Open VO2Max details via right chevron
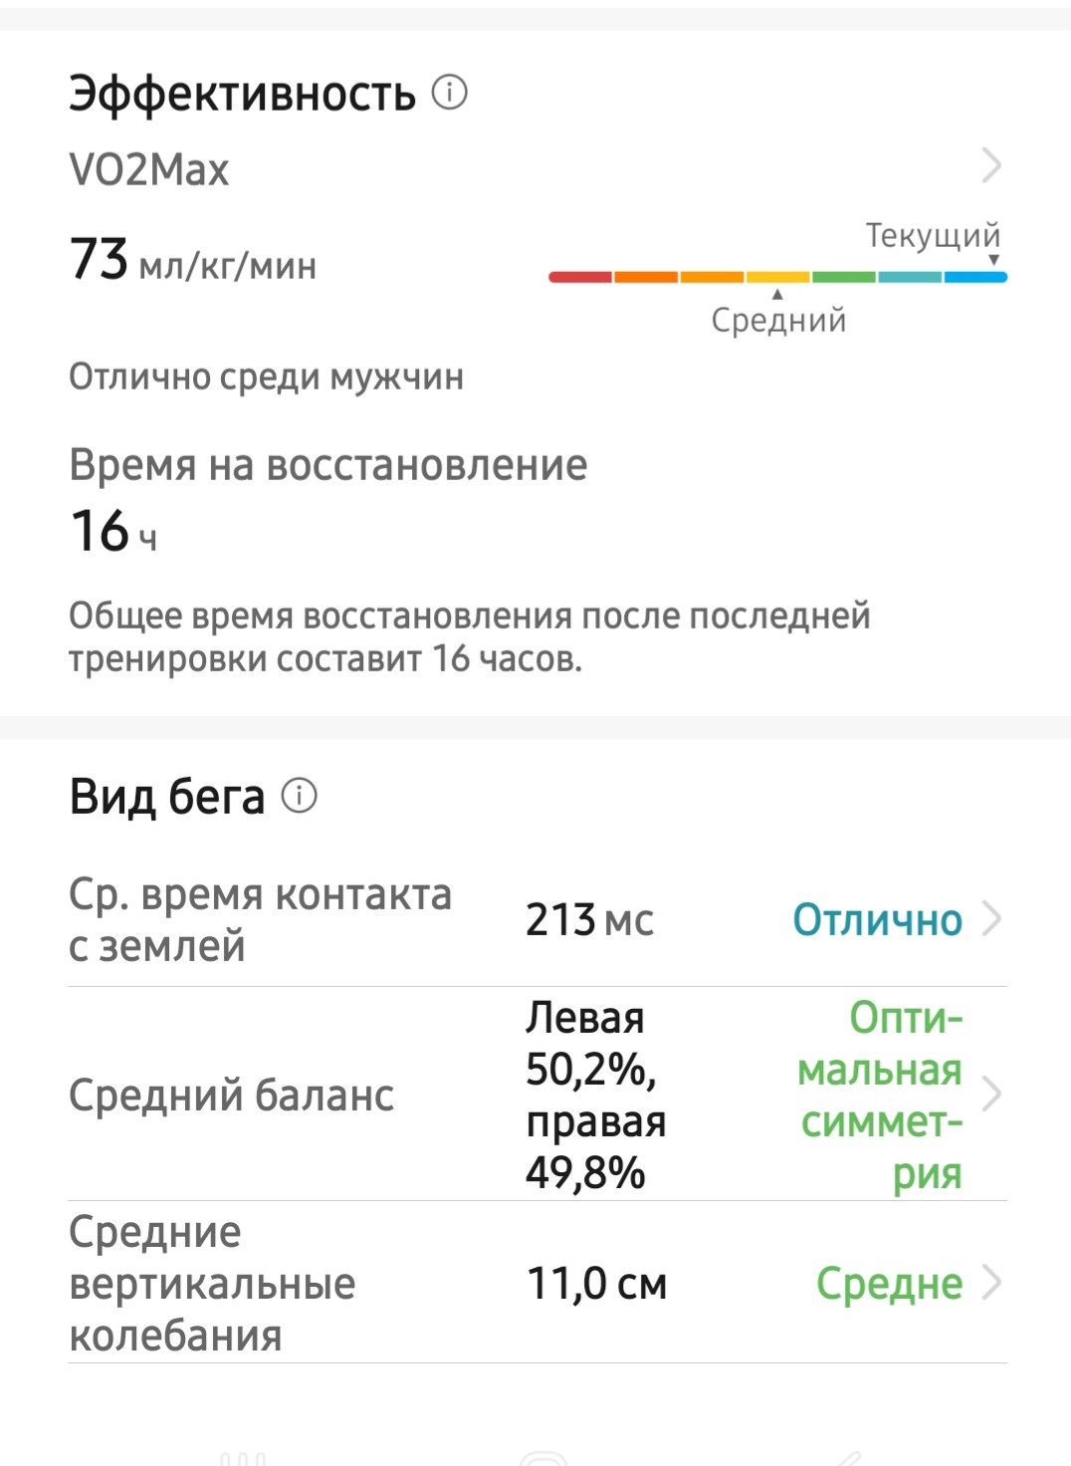The image size is (1071, 1466). [x=991, y=165]
